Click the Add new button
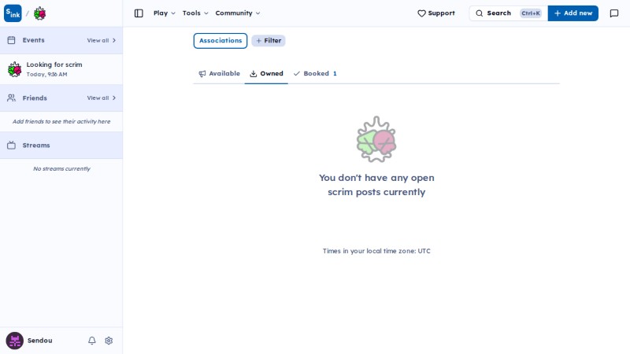Screen dimensions: 630x354 (573, 13)
